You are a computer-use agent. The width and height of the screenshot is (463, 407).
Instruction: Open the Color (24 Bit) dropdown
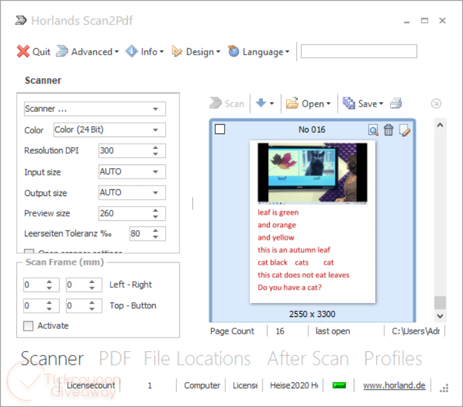(155, 130)
